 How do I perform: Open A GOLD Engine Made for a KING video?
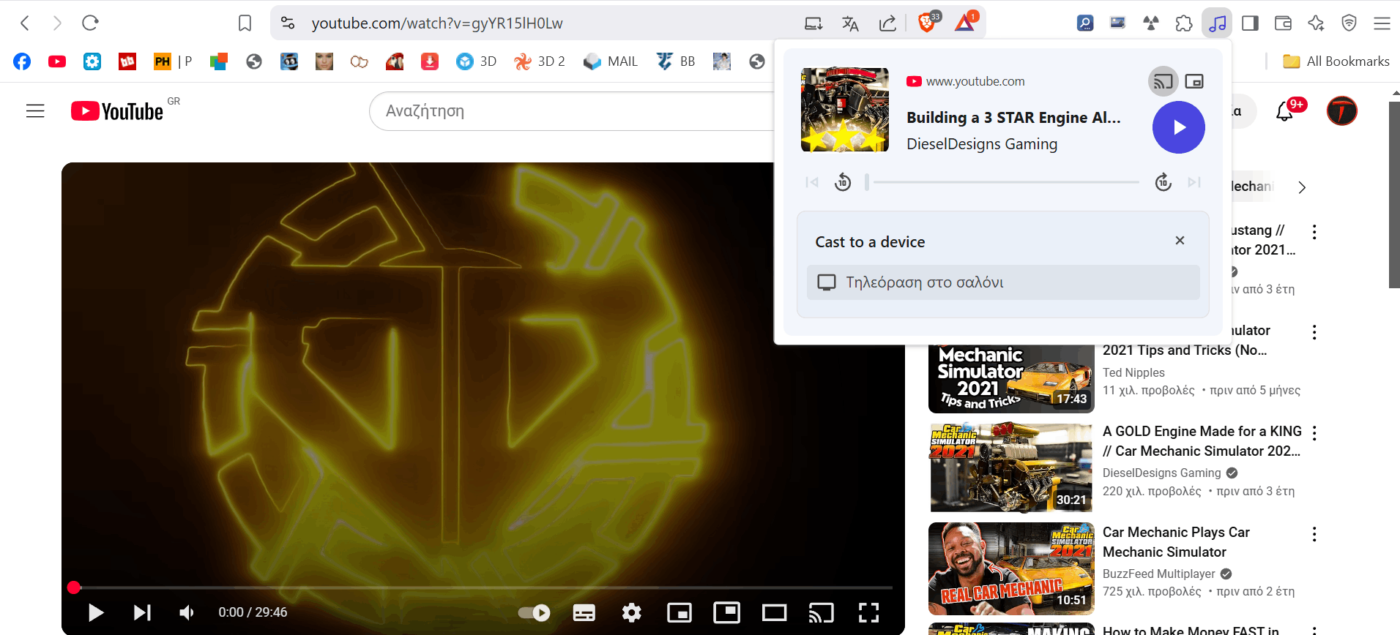tap(1202, 441)
